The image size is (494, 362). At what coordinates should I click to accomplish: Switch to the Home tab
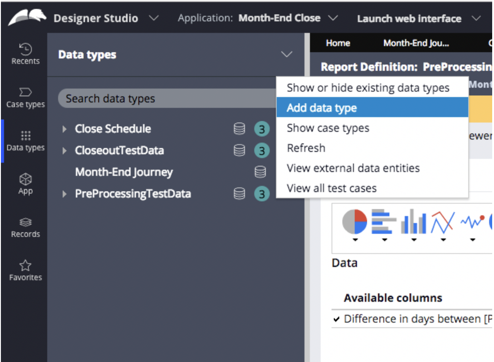pyautogui.click(x=338, y=43)
